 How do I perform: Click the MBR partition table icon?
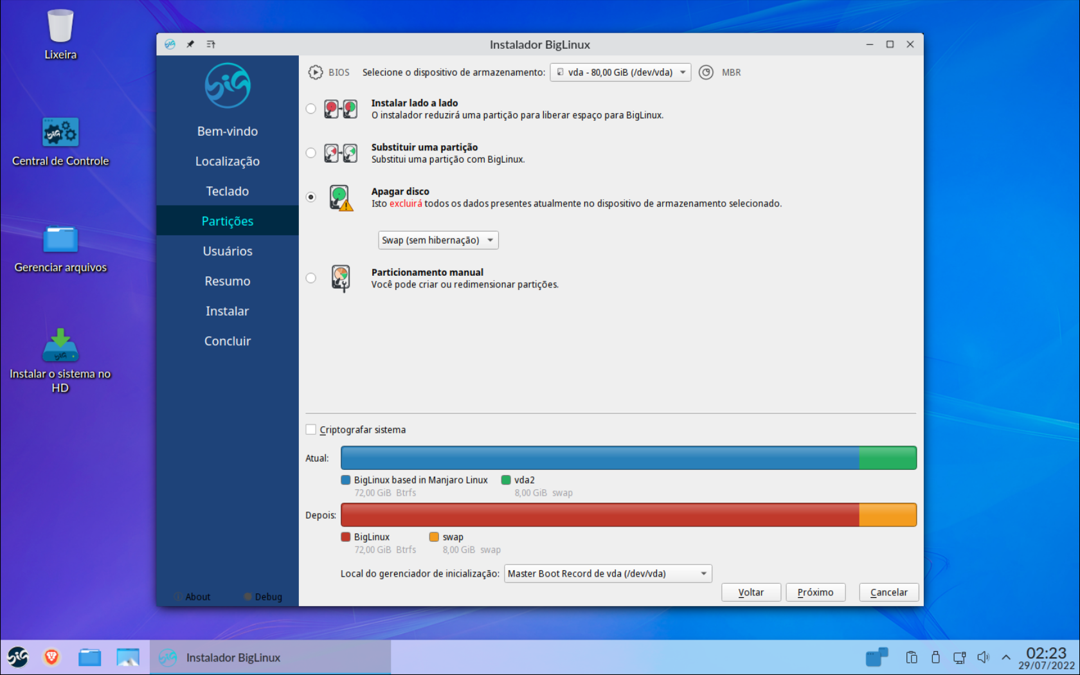click(706, 73)
